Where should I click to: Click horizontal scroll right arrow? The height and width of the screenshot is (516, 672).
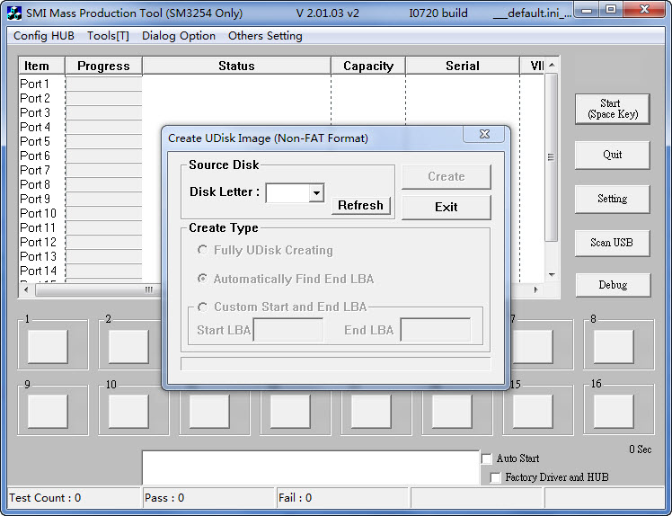[535, 290]
